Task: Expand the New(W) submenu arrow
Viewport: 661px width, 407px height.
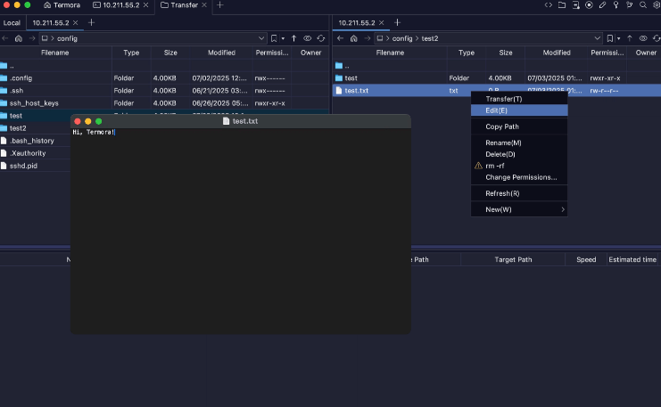Action: click(563, 209)
